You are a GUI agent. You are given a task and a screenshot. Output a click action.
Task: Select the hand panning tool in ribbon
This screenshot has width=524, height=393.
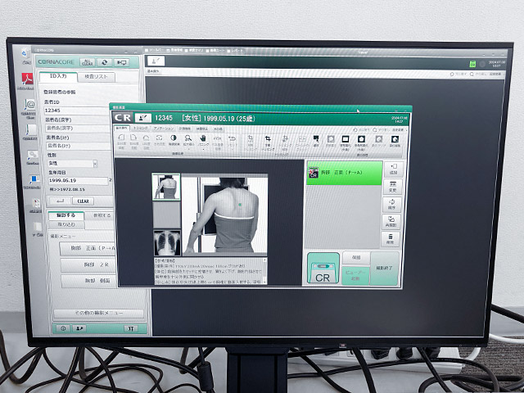(x=203, y=138)
